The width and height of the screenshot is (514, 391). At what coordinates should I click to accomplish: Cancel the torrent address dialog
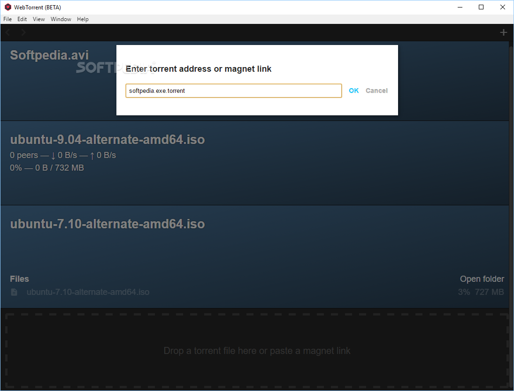[x=376, y=90]
